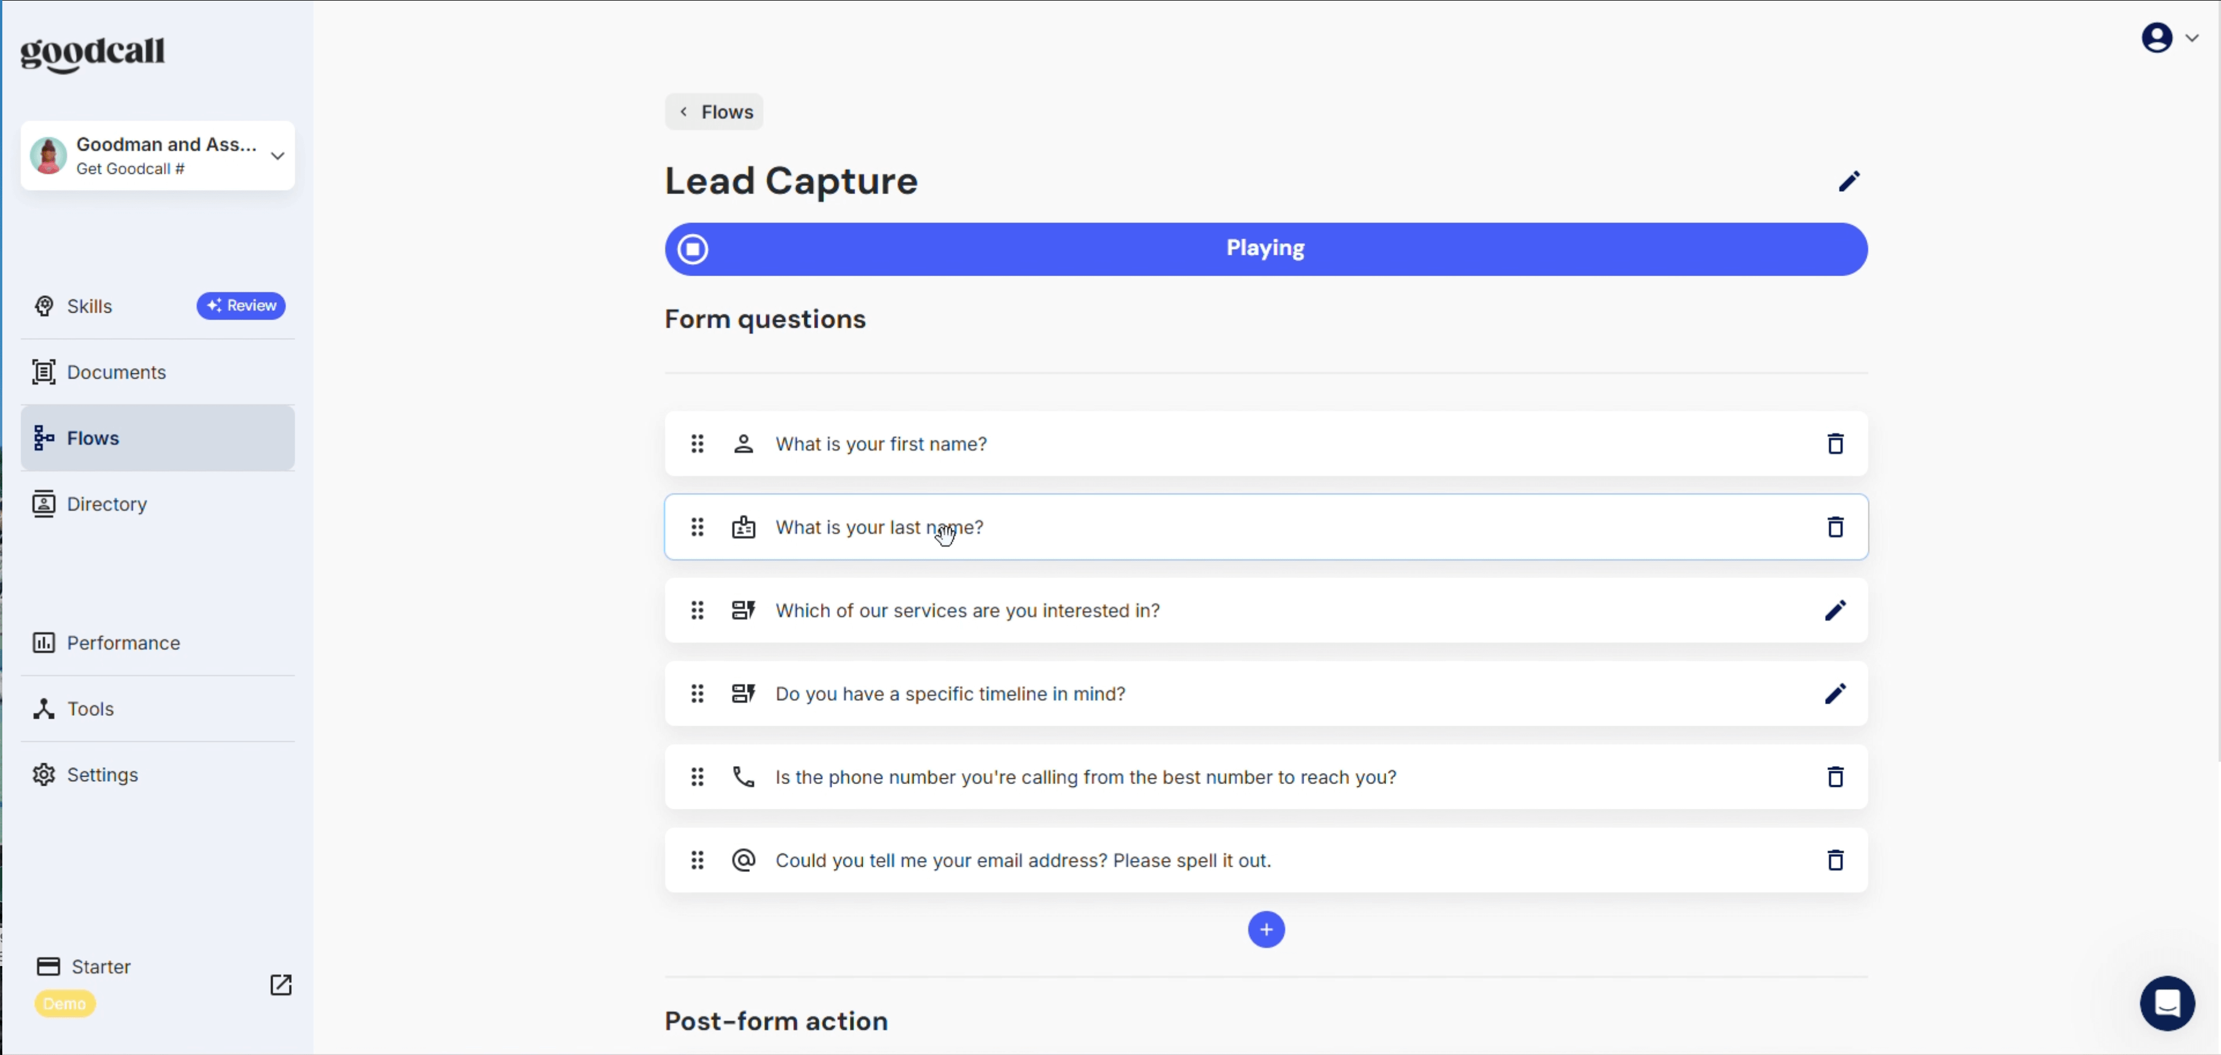Open the chat support widget
Image resolution: width=2221 pixels, height=1055 pixels.
tap(2167, 1002)
